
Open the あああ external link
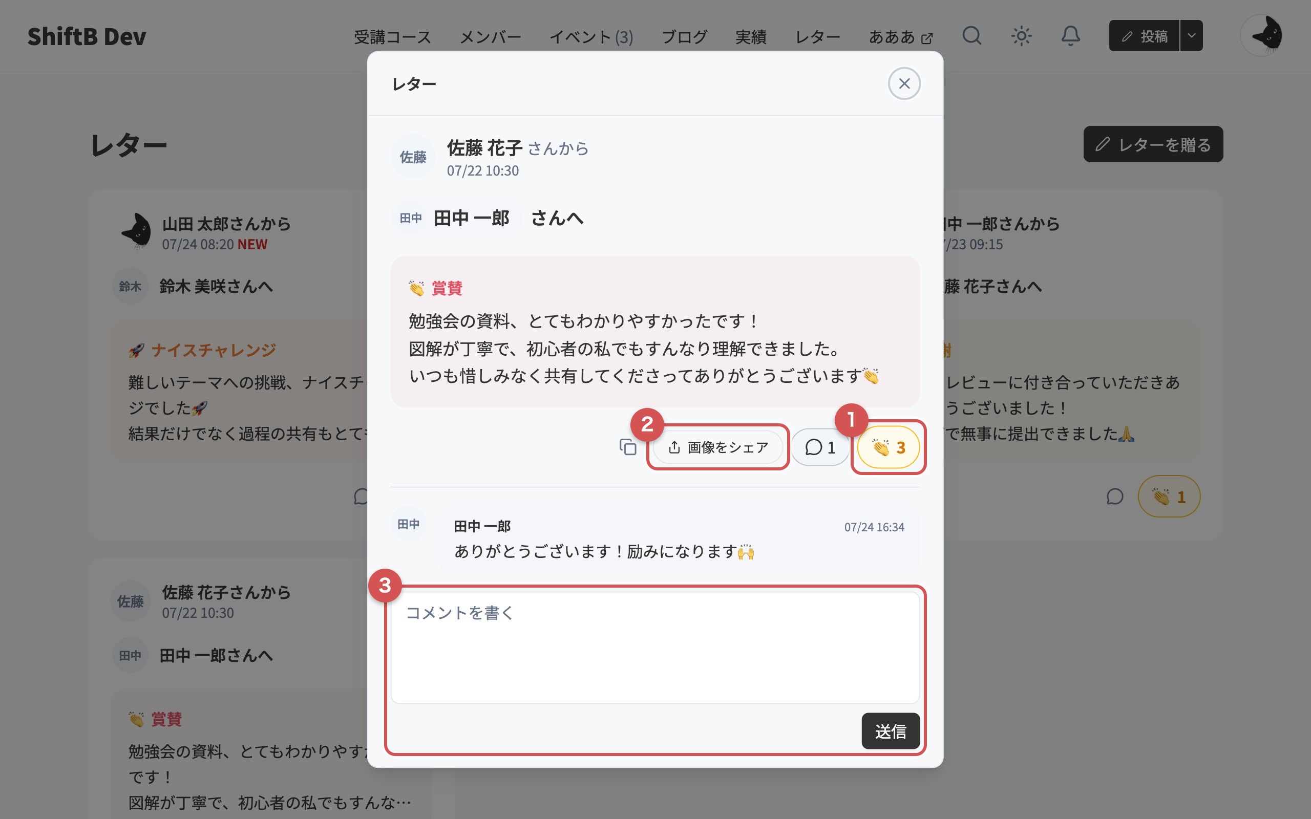(x=900, y=37)
